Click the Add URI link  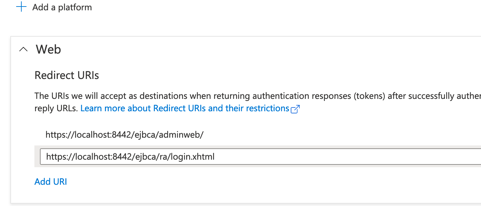point(51,182)
